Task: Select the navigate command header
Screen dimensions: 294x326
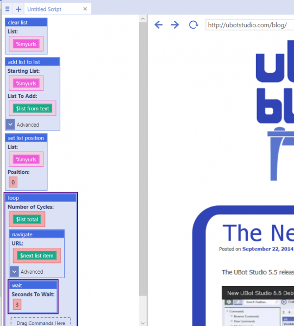Action: (x=37, y=234)
